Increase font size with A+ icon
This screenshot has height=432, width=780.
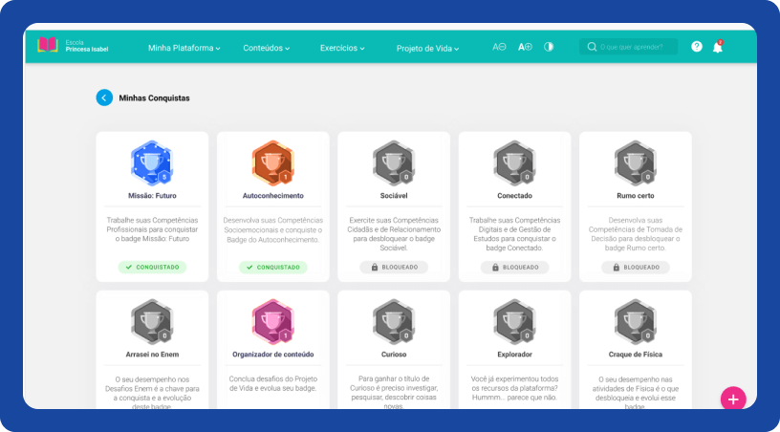point(524,47)
